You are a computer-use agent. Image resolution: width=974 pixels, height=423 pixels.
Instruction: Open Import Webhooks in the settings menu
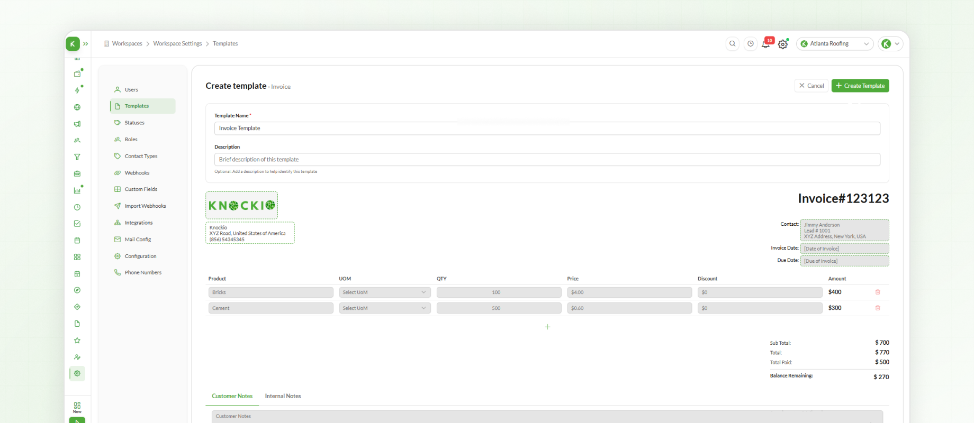(x=143, y=206)
